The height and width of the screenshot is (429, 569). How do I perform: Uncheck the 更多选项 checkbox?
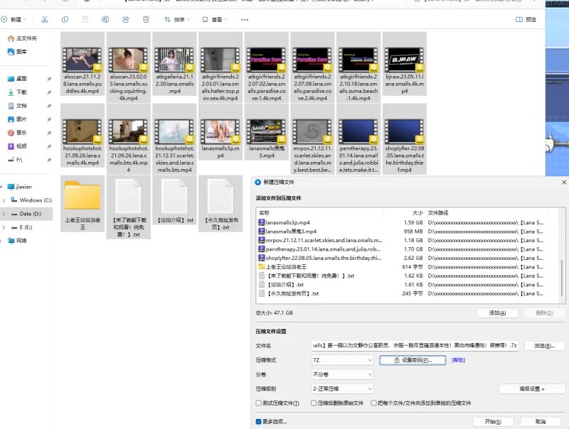(259, 422)
